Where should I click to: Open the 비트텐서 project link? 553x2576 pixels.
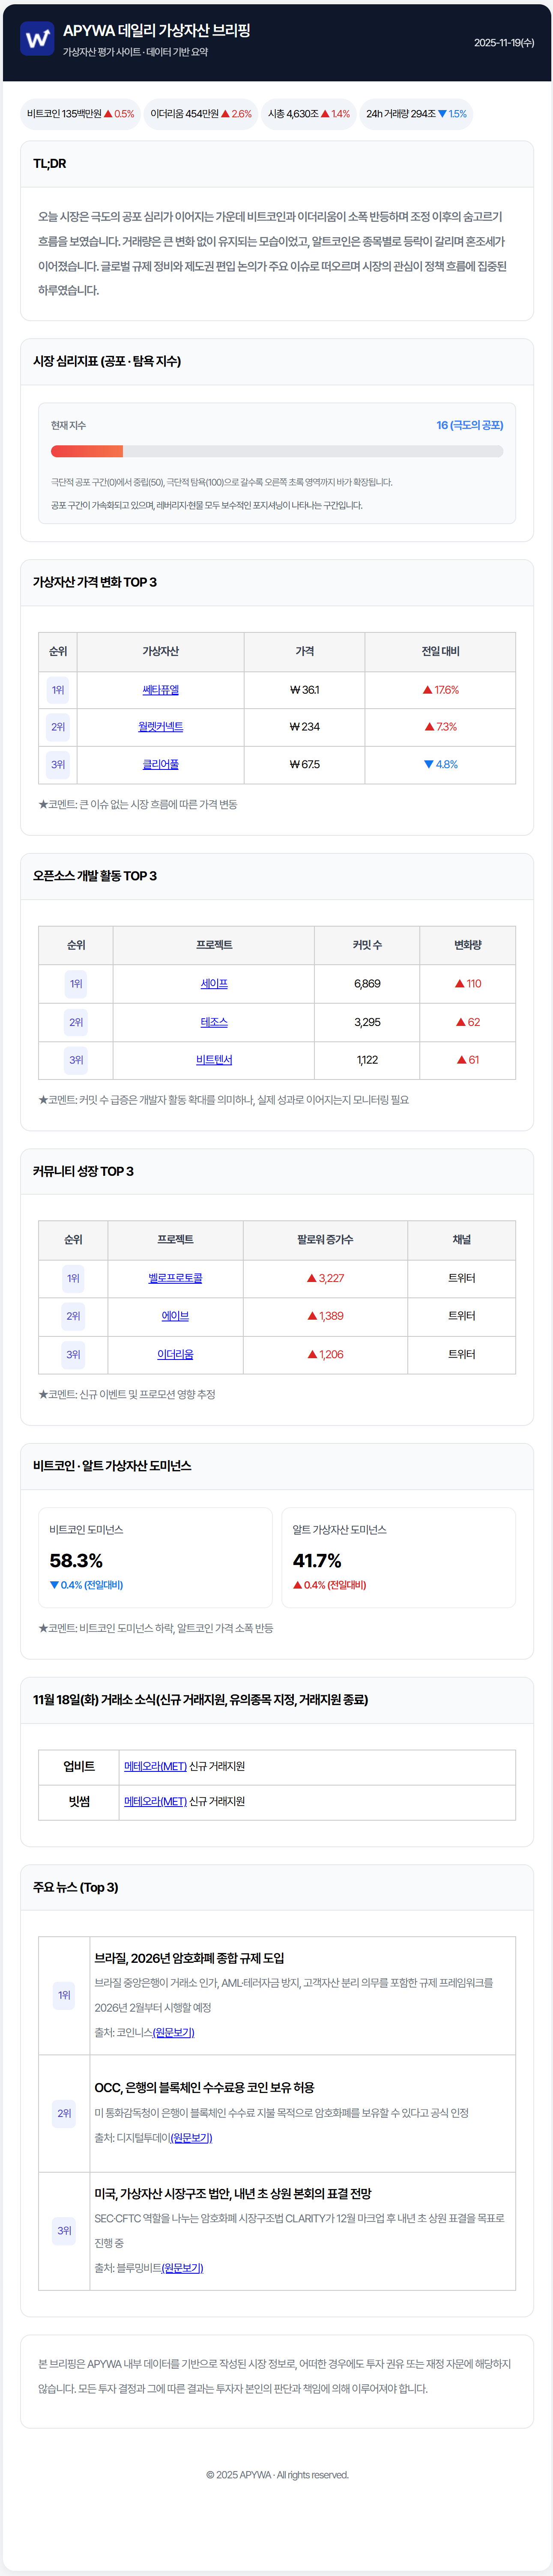click(x=214, y=1060)
